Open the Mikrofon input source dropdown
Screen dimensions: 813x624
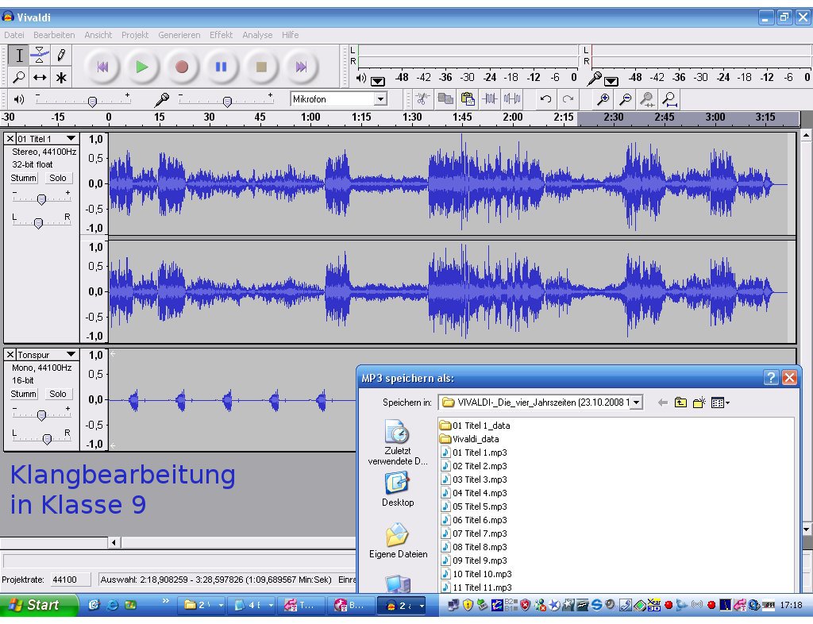[x=380, y=99]
